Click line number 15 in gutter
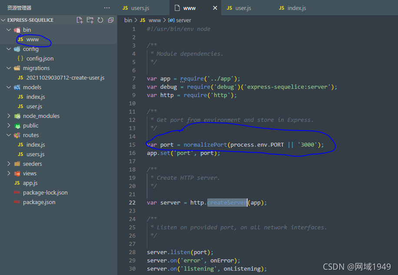398x275 pixels. 132,144
